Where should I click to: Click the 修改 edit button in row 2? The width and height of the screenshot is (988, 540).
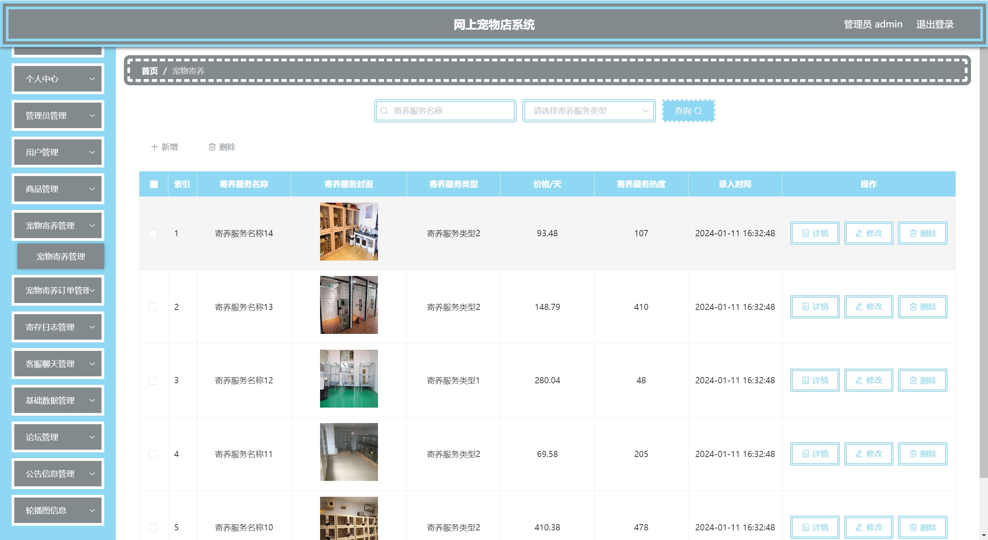pyautogui.click(x=869, y=307)
